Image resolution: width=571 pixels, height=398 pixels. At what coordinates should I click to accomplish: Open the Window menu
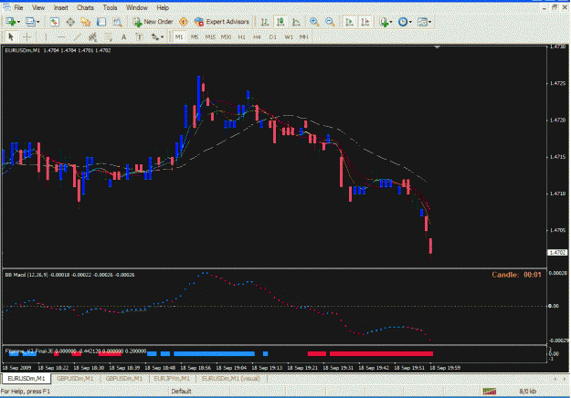pyautogui.click(x=137, y=7)
